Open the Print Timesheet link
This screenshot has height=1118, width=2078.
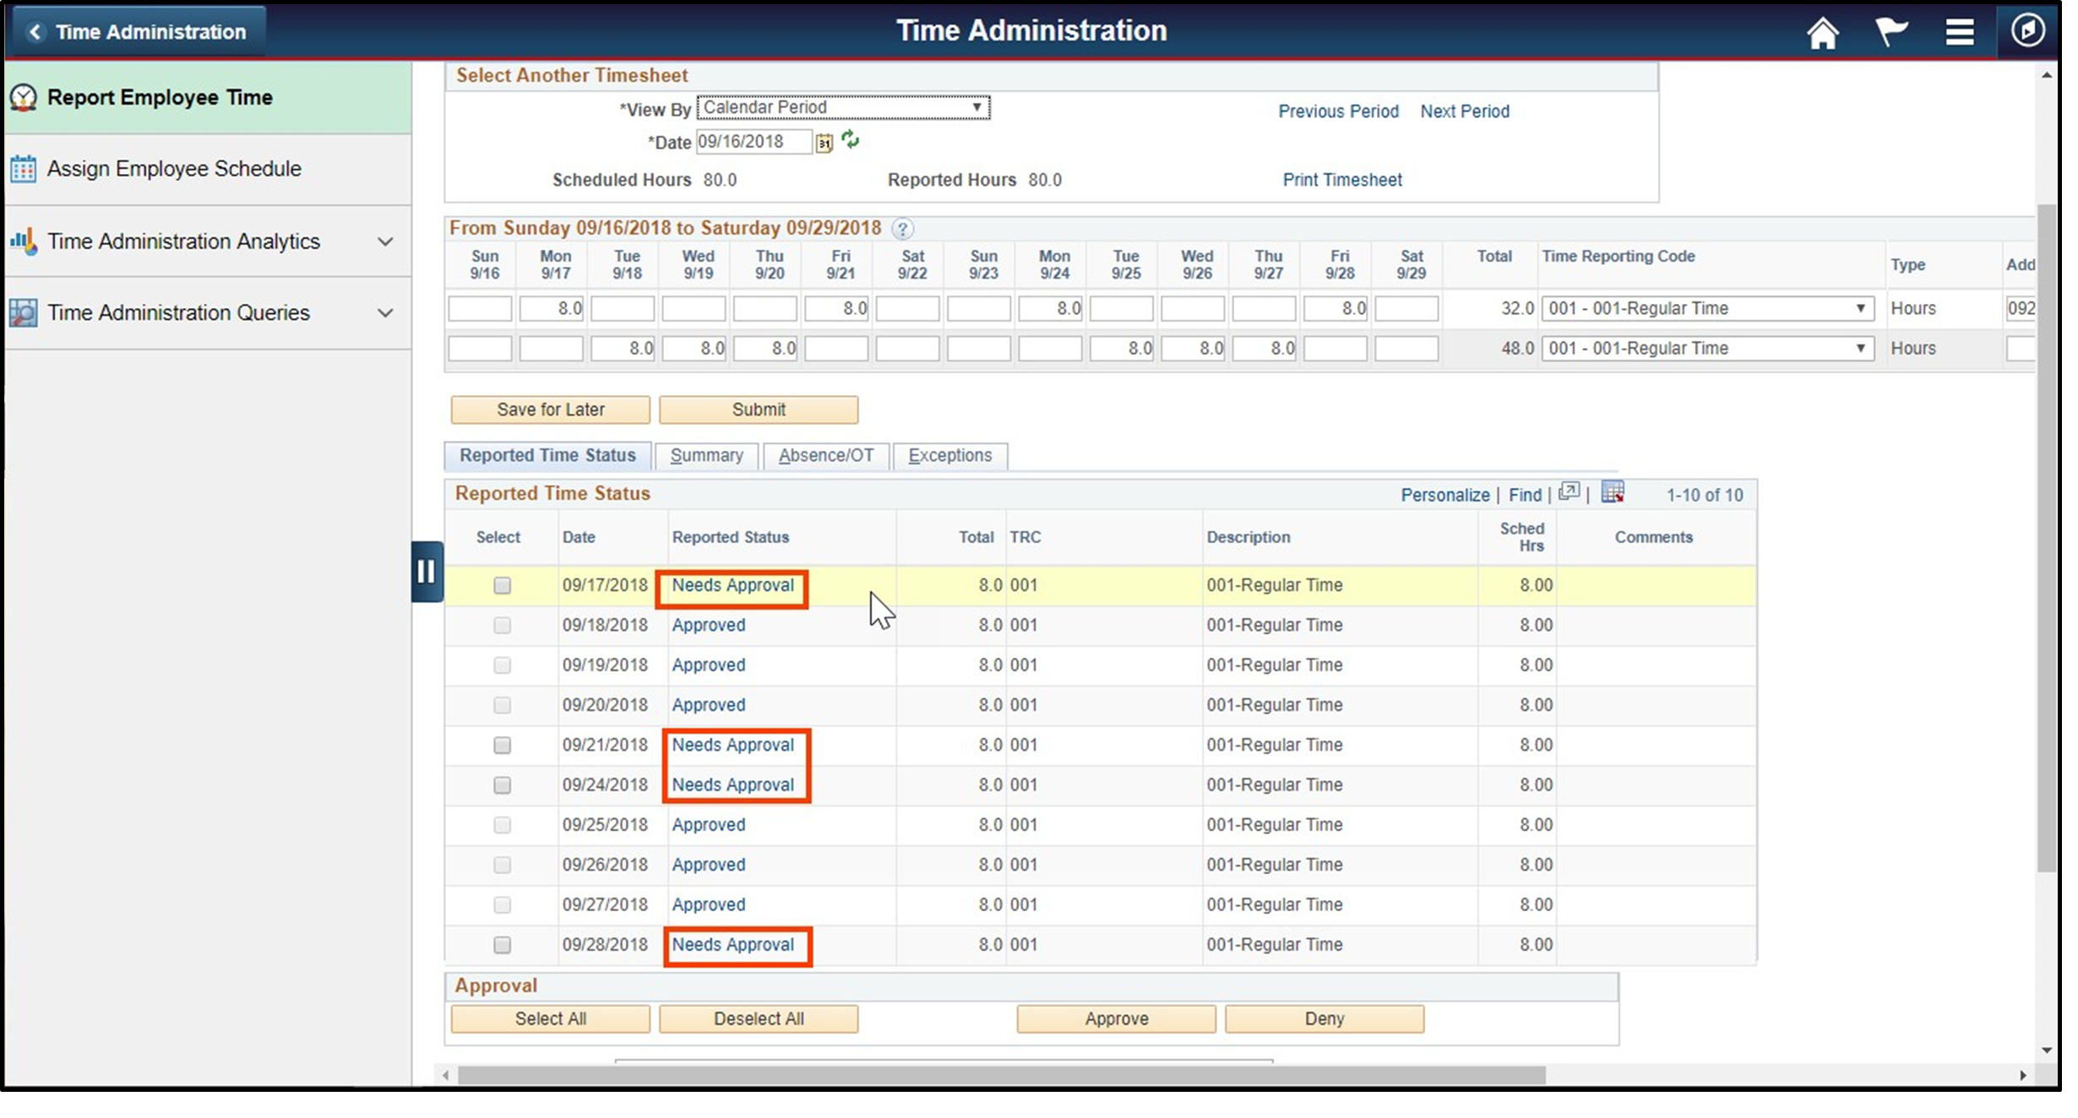click(x=1341, y=179)
